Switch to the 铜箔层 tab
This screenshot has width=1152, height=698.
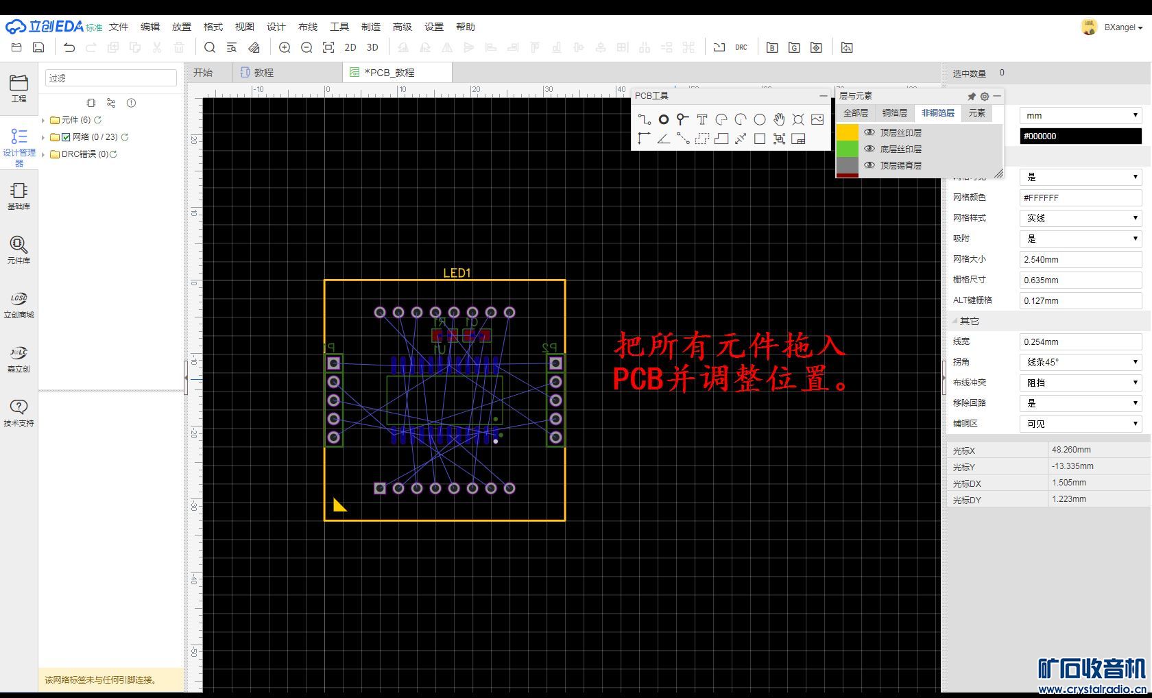tap(894, 113)
